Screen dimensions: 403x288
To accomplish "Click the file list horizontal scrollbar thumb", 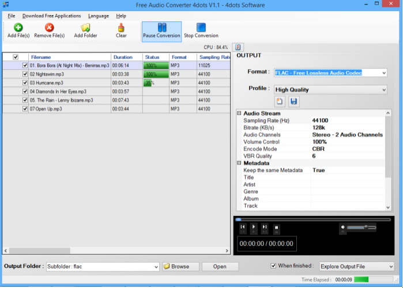I will 40,251.
